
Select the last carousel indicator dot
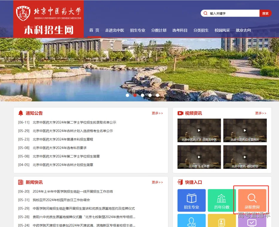point(157,95)
